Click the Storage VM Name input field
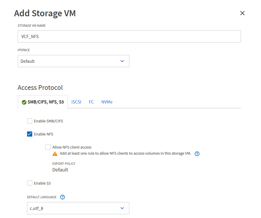The image size is (261, 218). pos(129,37)
